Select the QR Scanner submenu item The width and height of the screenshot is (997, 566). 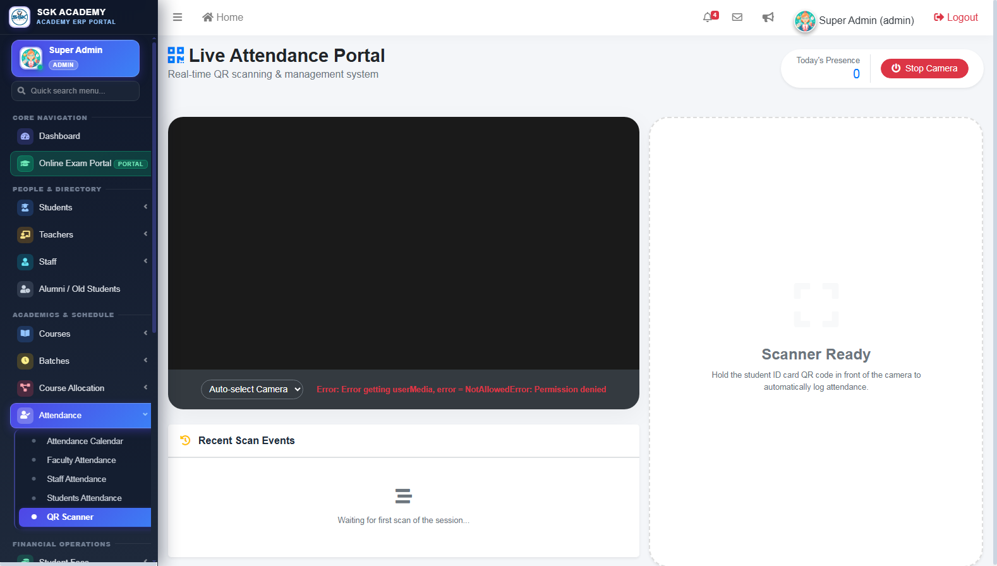point(85,517)
